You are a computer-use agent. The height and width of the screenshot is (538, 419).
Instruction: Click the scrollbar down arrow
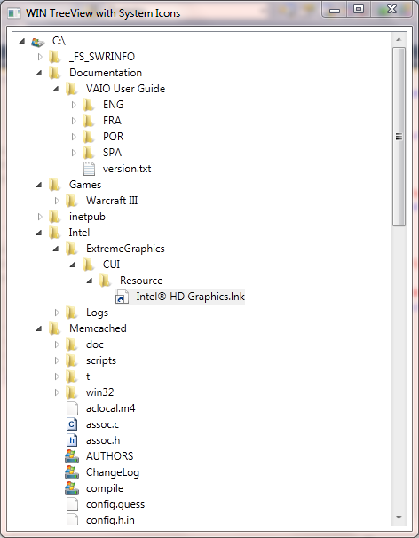pyautogui.click(x=399, y=517)
